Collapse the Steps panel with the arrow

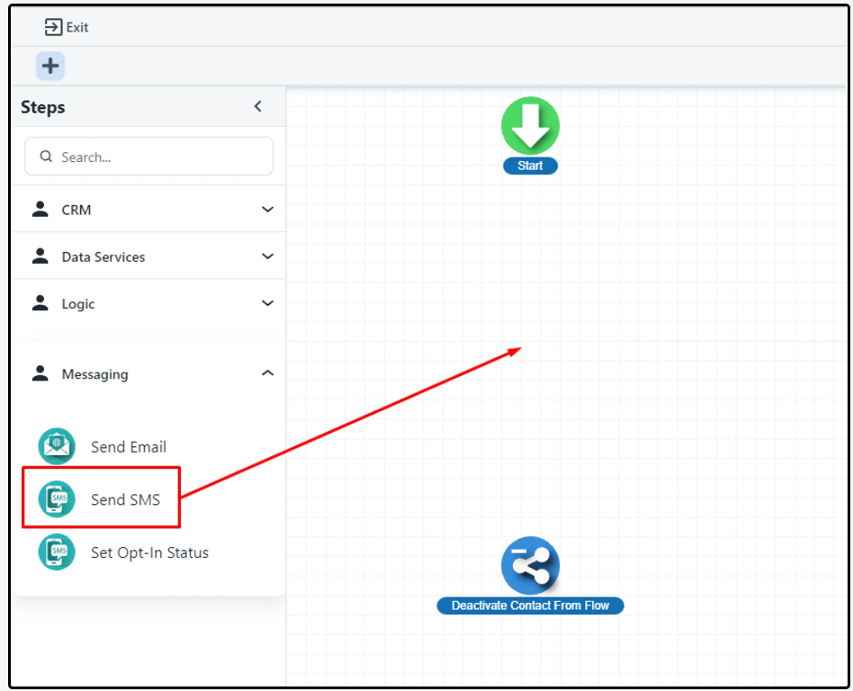point(258,106)
